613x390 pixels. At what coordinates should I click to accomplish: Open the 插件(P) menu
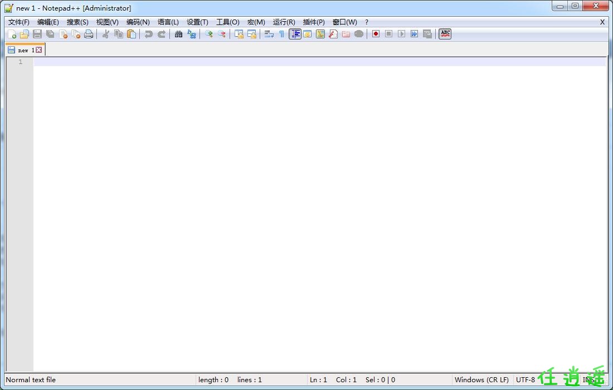314,22
